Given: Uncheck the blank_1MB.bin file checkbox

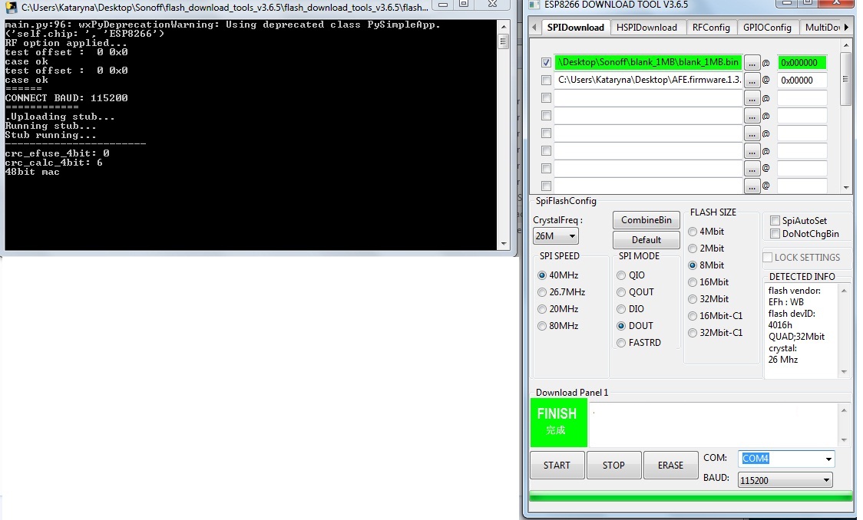Looking at the screenshot, I should [x=546, y=63].
